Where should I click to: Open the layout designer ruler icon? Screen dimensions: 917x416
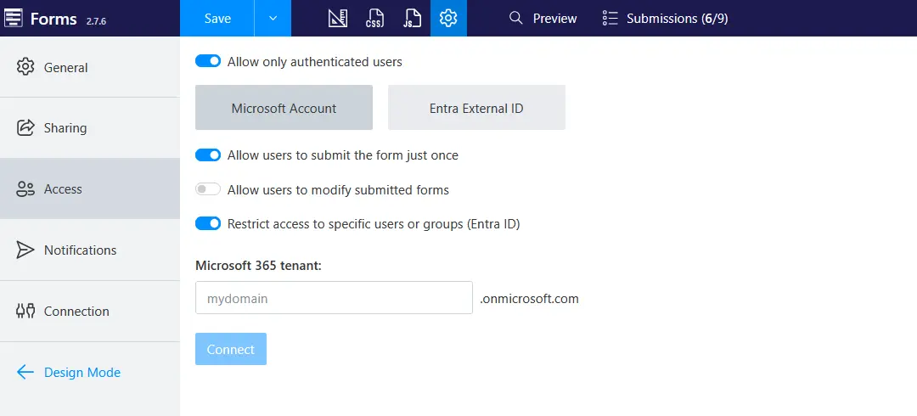pyautogui.click(x=337, y=18)
